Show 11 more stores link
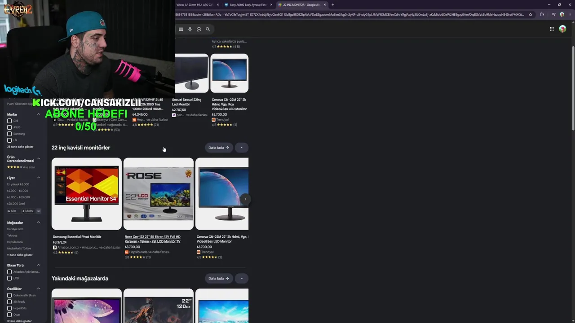This screenshot has height=323, width=575. pyautogui.click(x=20, y=255)
